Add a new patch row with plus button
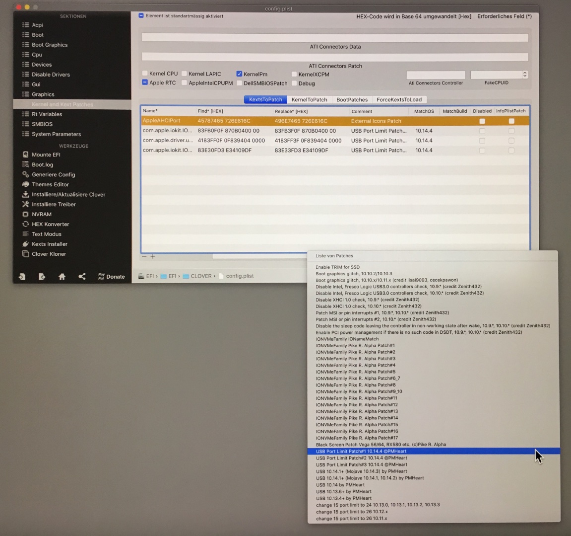Screen dimensions: 571x536 coord(153,256)
